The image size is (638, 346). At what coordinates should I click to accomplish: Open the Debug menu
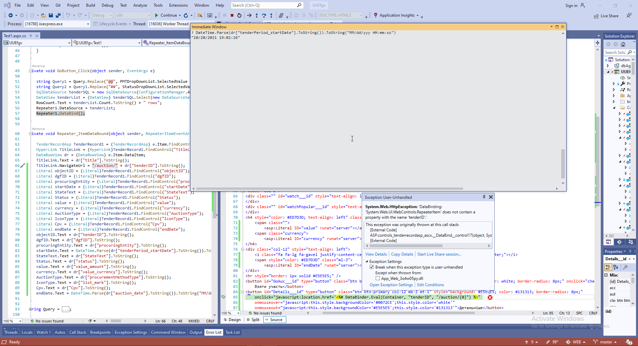107,5
